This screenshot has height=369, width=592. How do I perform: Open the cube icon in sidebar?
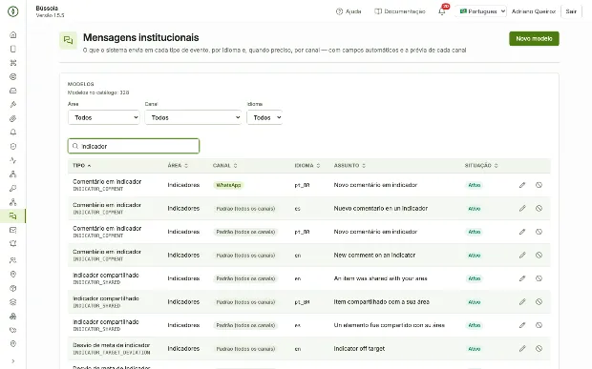tap(13, 288)
